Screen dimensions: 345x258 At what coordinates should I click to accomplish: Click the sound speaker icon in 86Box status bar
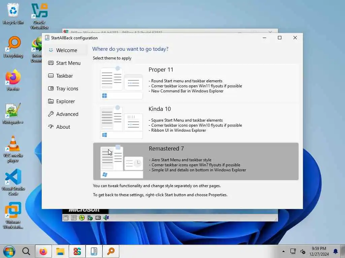(106, 218)
